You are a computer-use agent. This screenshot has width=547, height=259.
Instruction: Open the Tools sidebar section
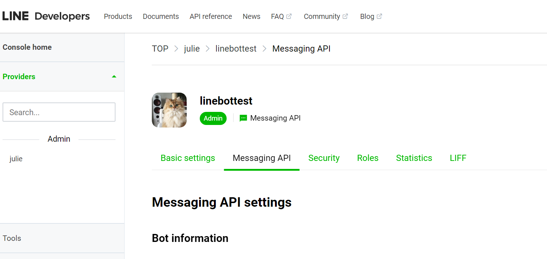[x=12, y=238]
